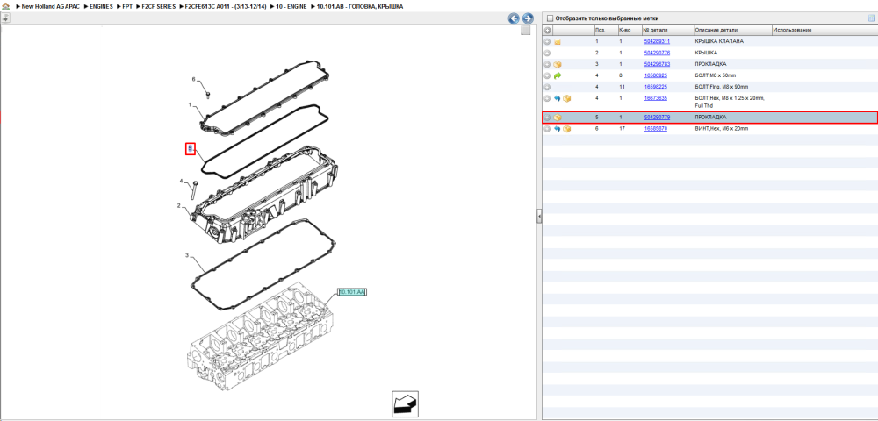
Task: Open the F2CFE613C A011 breadcrumb
Action: click(225, 6)
